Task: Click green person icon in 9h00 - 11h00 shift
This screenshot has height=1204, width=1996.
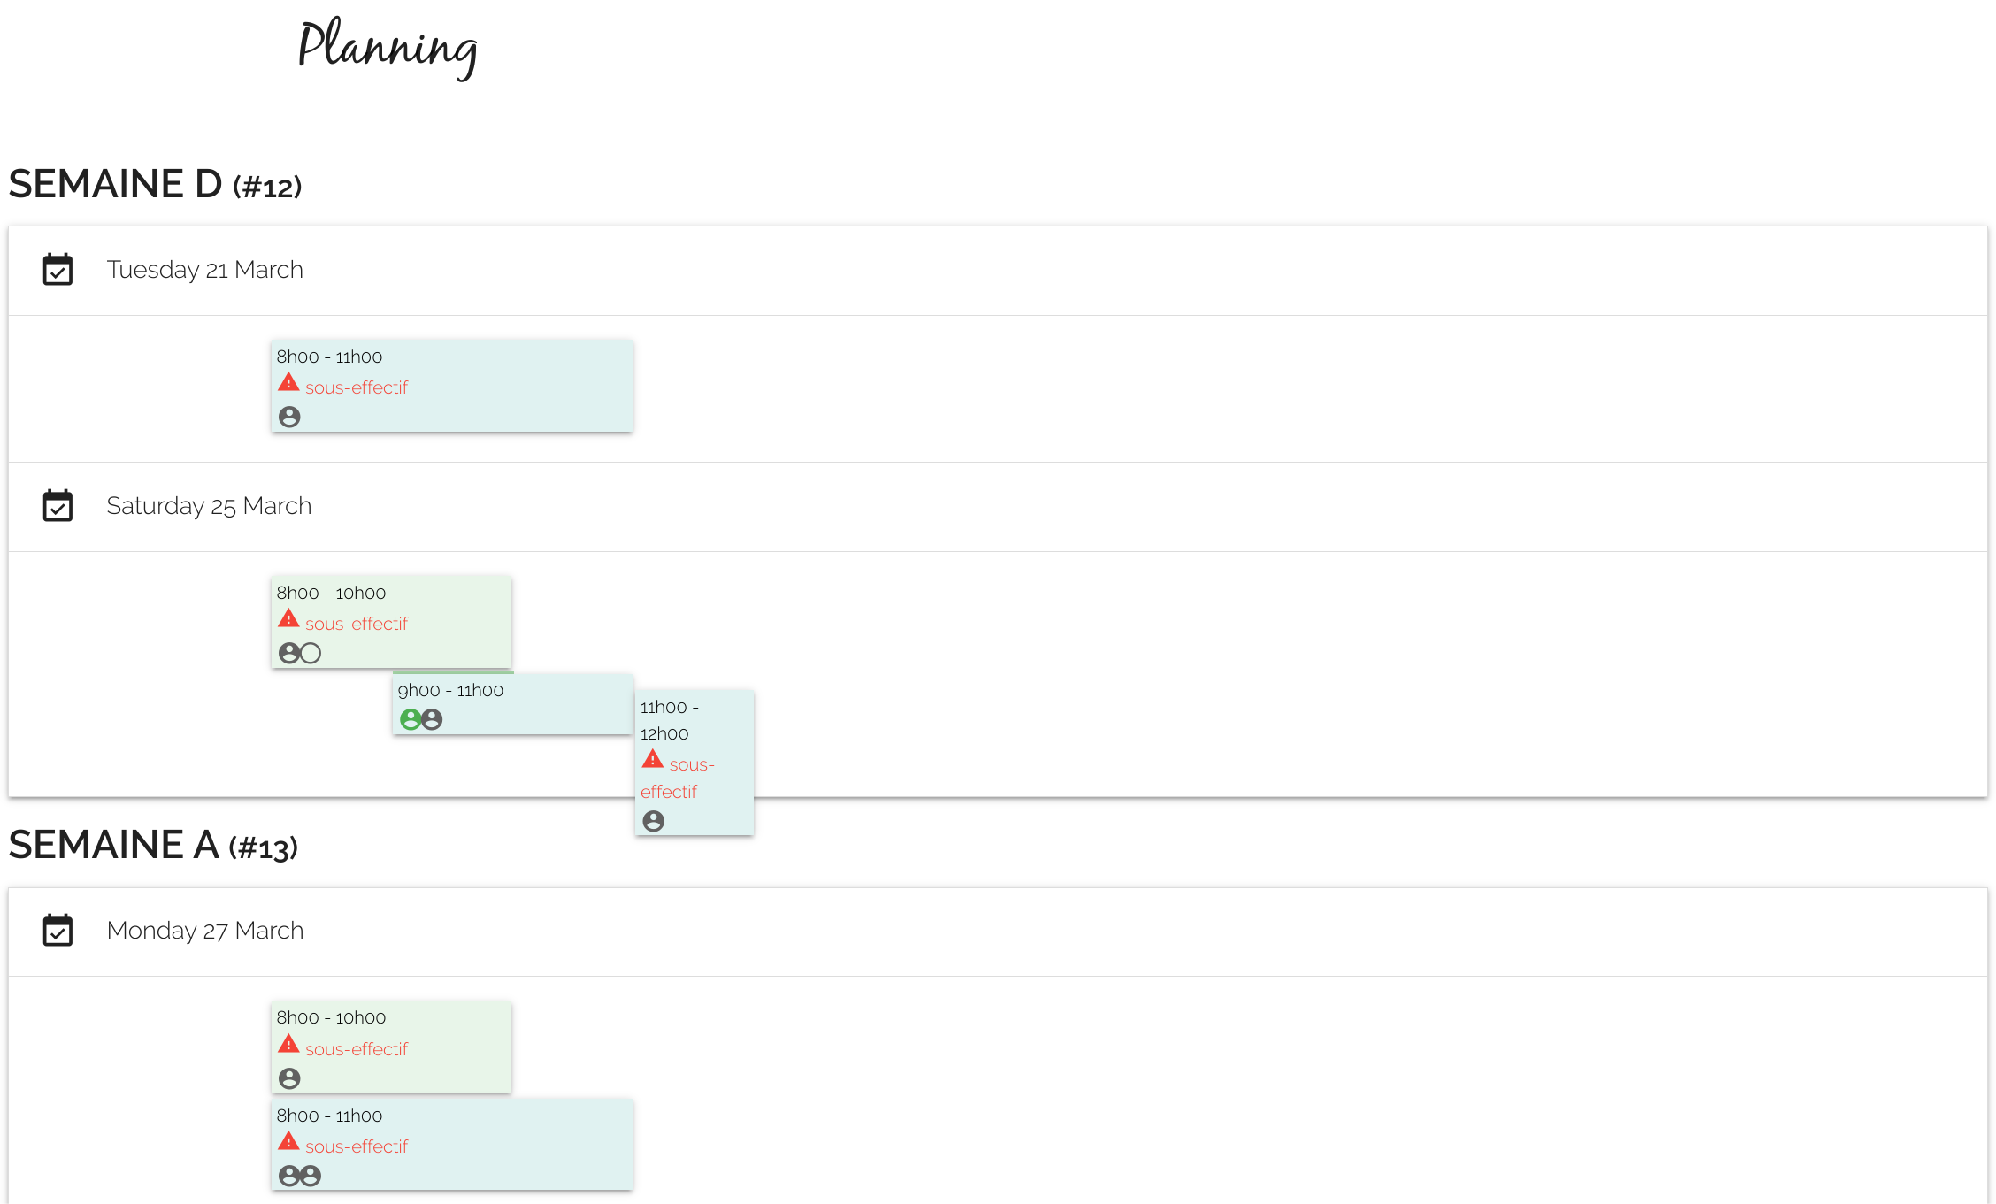Action: point(411,719)
